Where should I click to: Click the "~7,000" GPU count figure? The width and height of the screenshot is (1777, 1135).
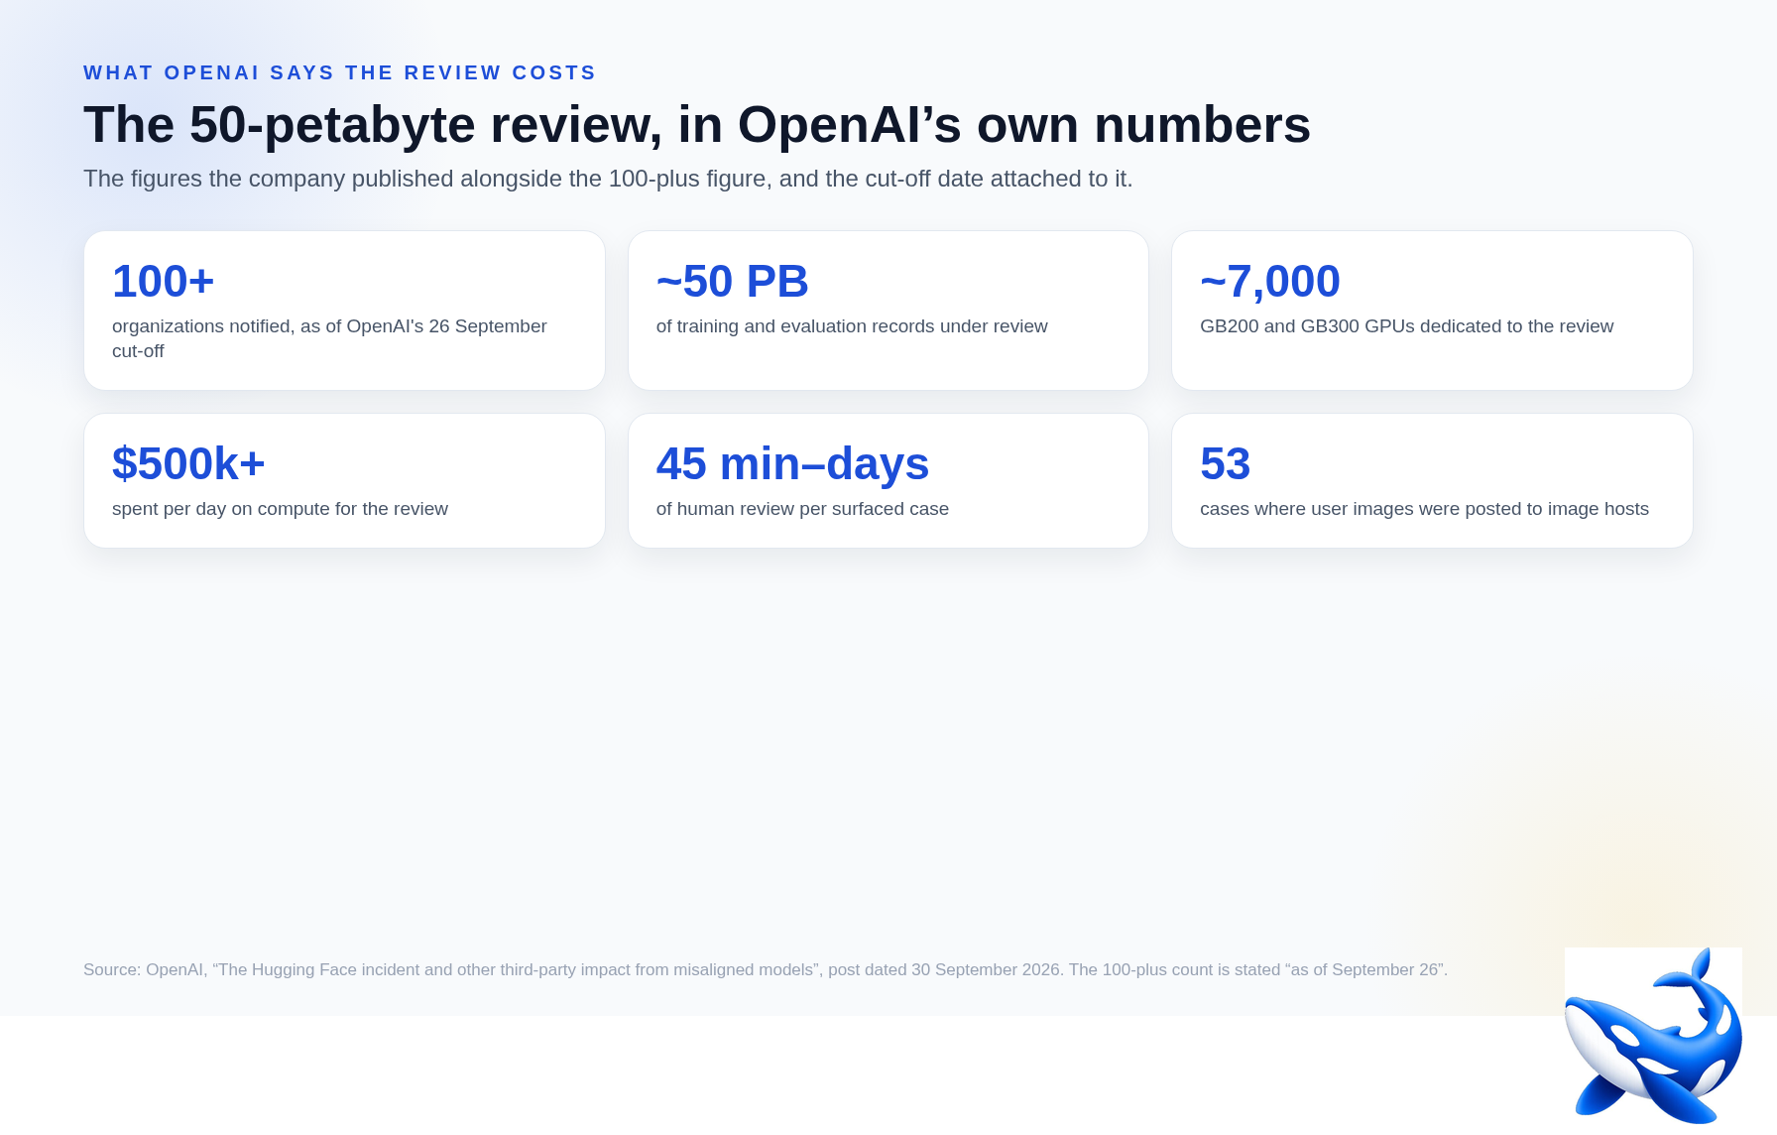1269,282
